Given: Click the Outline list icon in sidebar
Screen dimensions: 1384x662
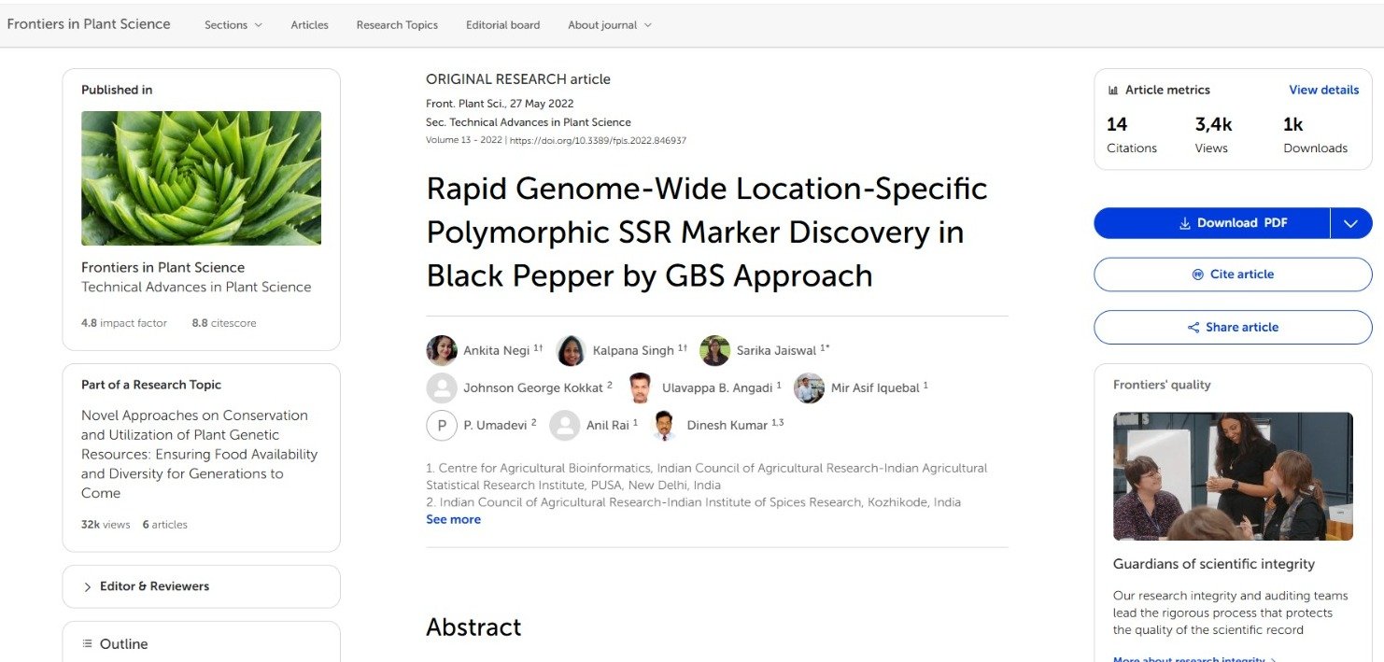Looking at the screenshot, I should pos(85,643).
